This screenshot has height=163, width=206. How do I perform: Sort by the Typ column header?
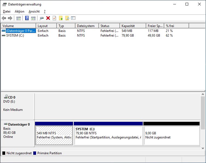click(66, 26)
